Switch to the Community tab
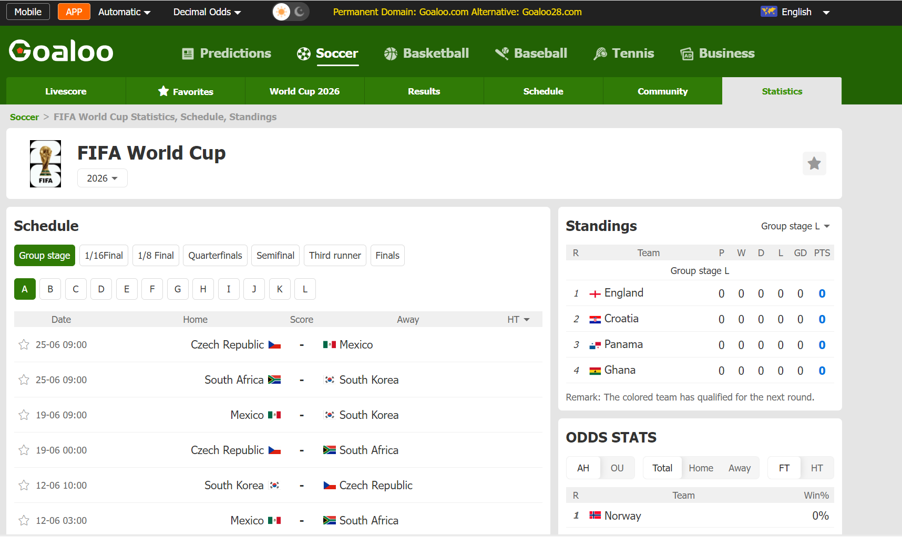The height and width of the screenshot is (537, 902). (662, 91)
